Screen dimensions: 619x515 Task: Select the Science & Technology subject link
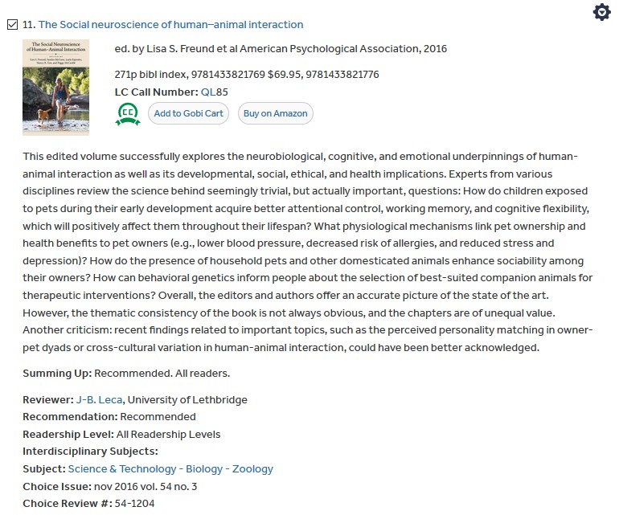(122, 468)
